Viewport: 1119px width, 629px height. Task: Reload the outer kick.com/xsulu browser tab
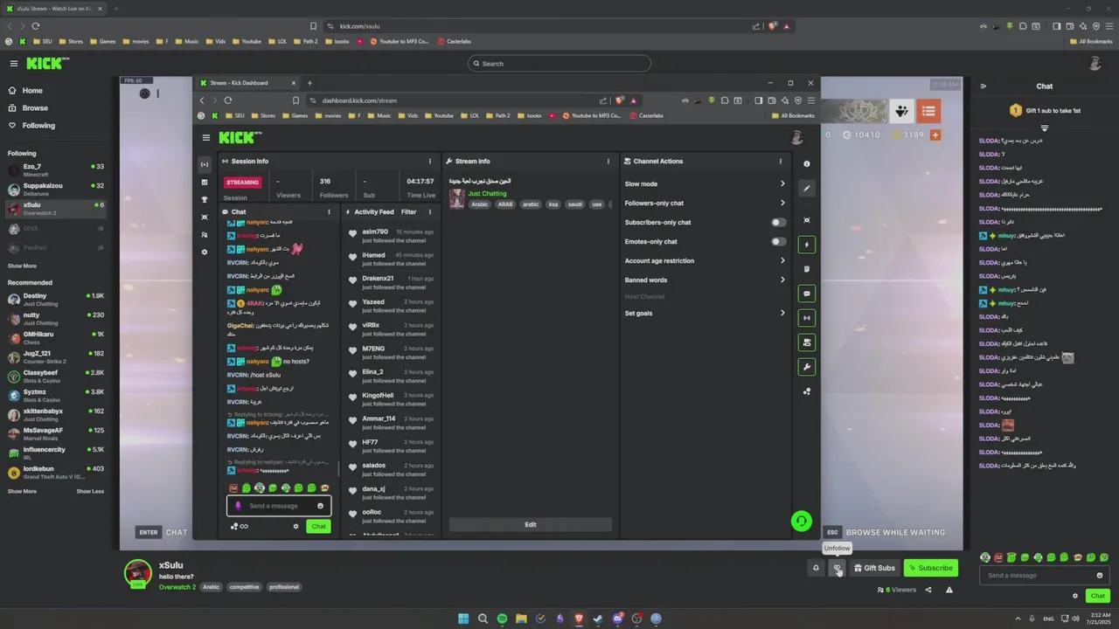36,26
